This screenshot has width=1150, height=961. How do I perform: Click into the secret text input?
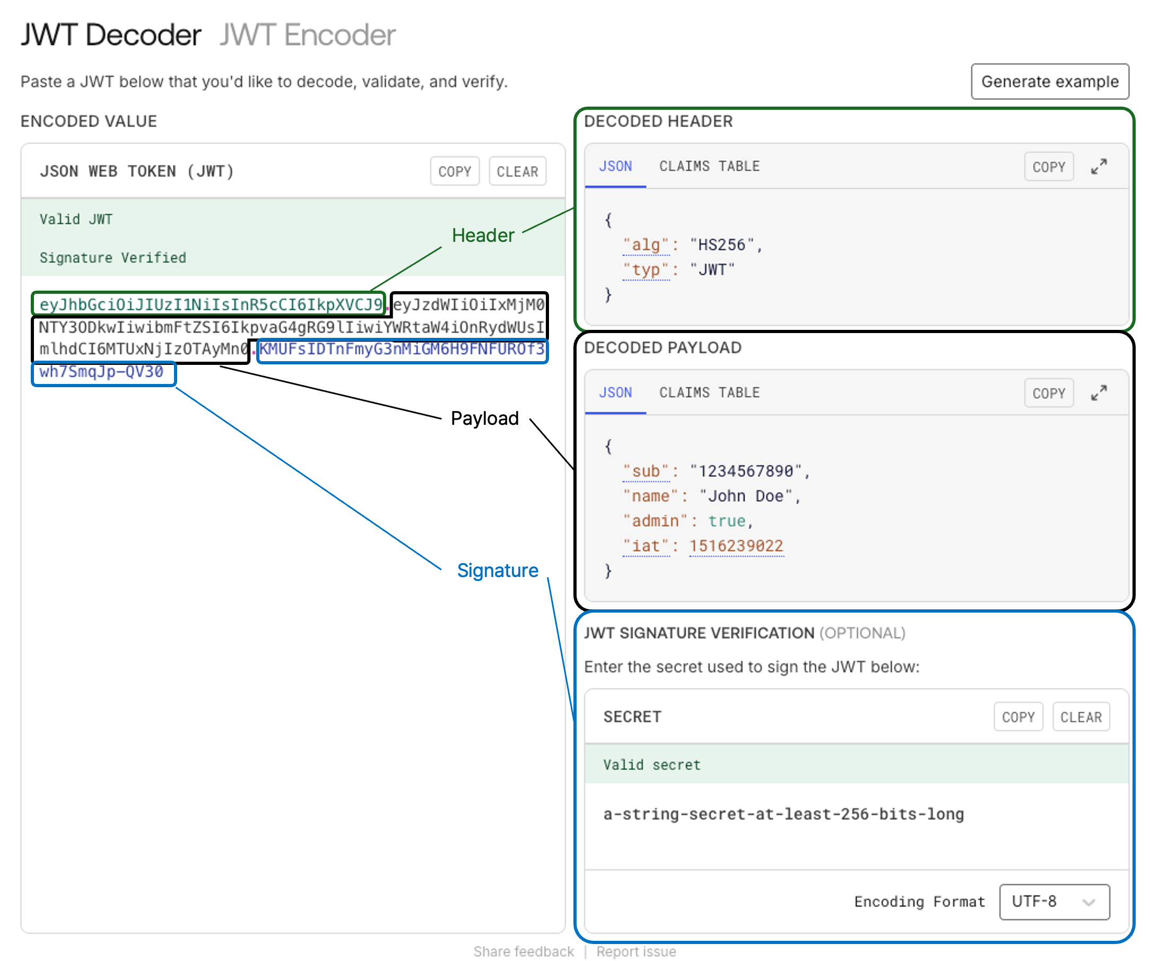click(783, 814)
